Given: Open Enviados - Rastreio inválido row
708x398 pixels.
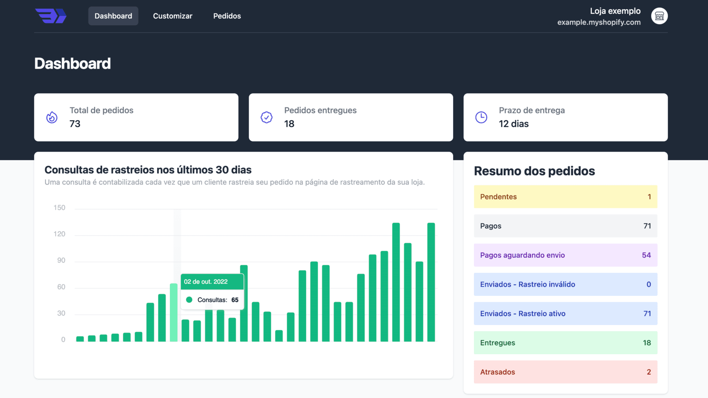Looking at the screenshot, I should pos(565,284).
